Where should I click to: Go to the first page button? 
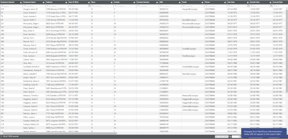coord(217,136)
